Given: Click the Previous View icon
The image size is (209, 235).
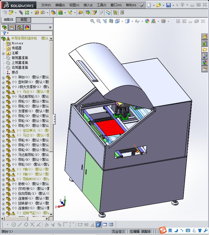Looking at the screenshot, I should click(x=105, y=21).
